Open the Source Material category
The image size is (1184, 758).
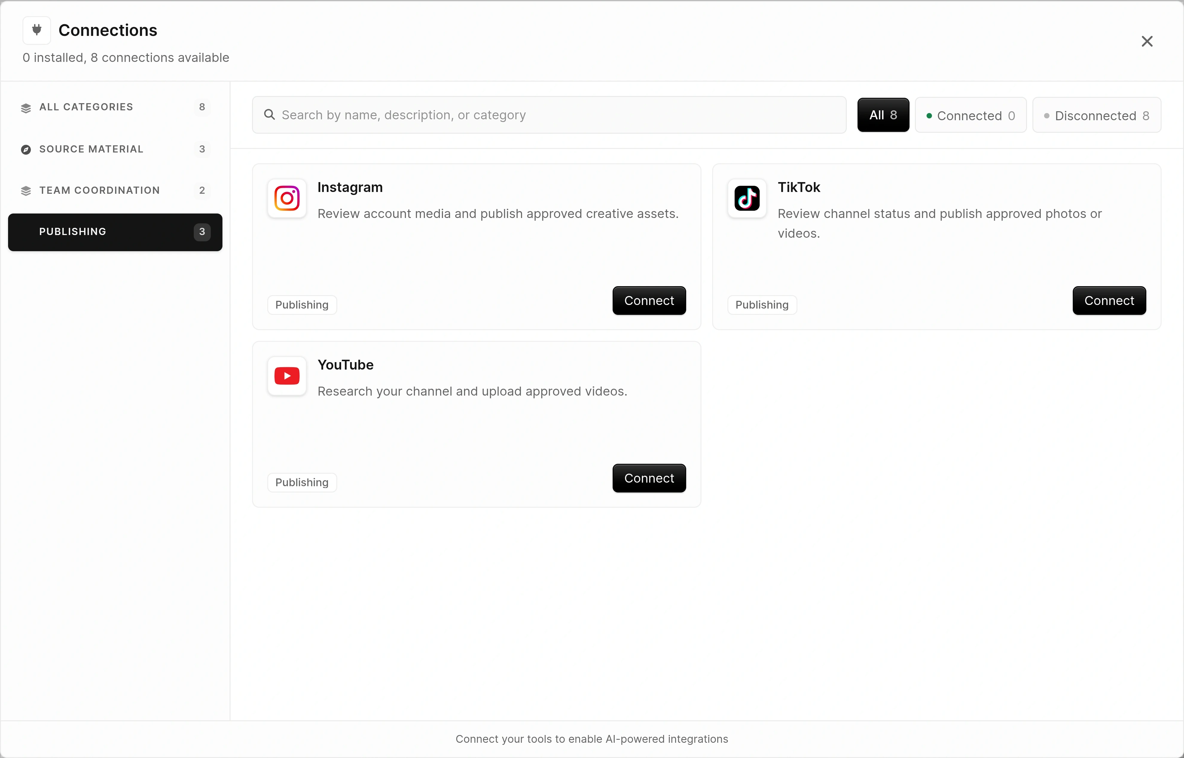point(115,149)
